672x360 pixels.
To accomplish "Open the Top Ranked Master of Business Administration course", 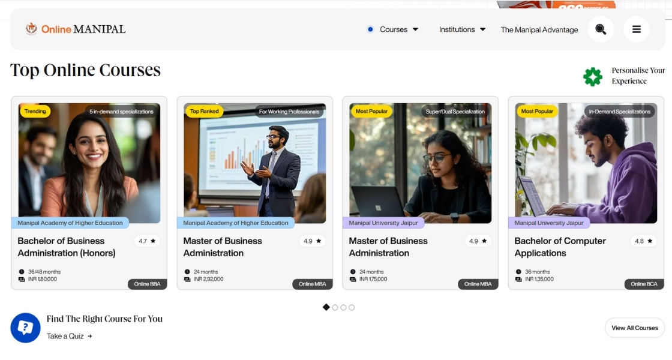I will point(223,247).
